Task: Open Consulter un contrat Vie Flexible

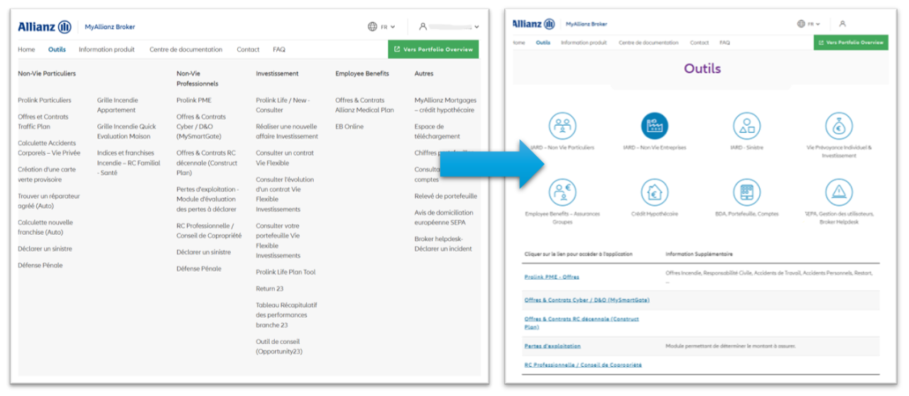Action: click(285, 158)
